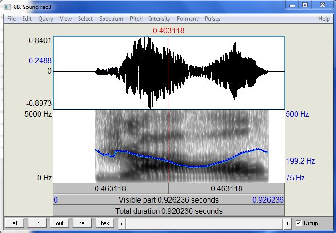Viewport: 336px width, 233px height.
Task: Maximize the Sound rao3 window
Action: point(305,5)
